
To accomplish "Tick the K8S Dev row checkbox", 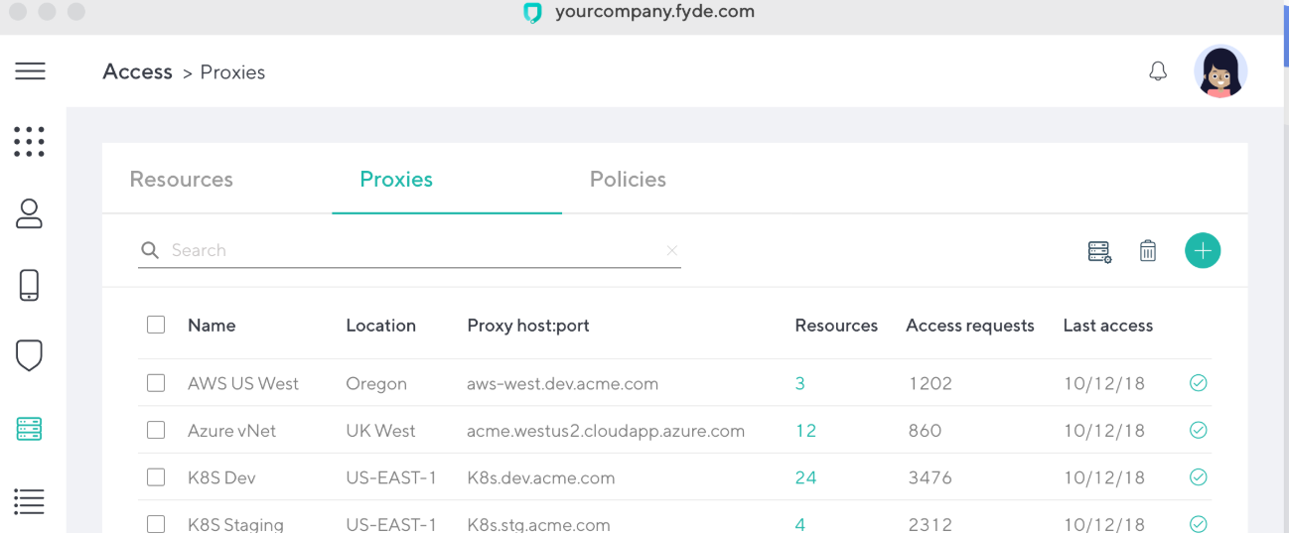I will (x=156, y=477).
